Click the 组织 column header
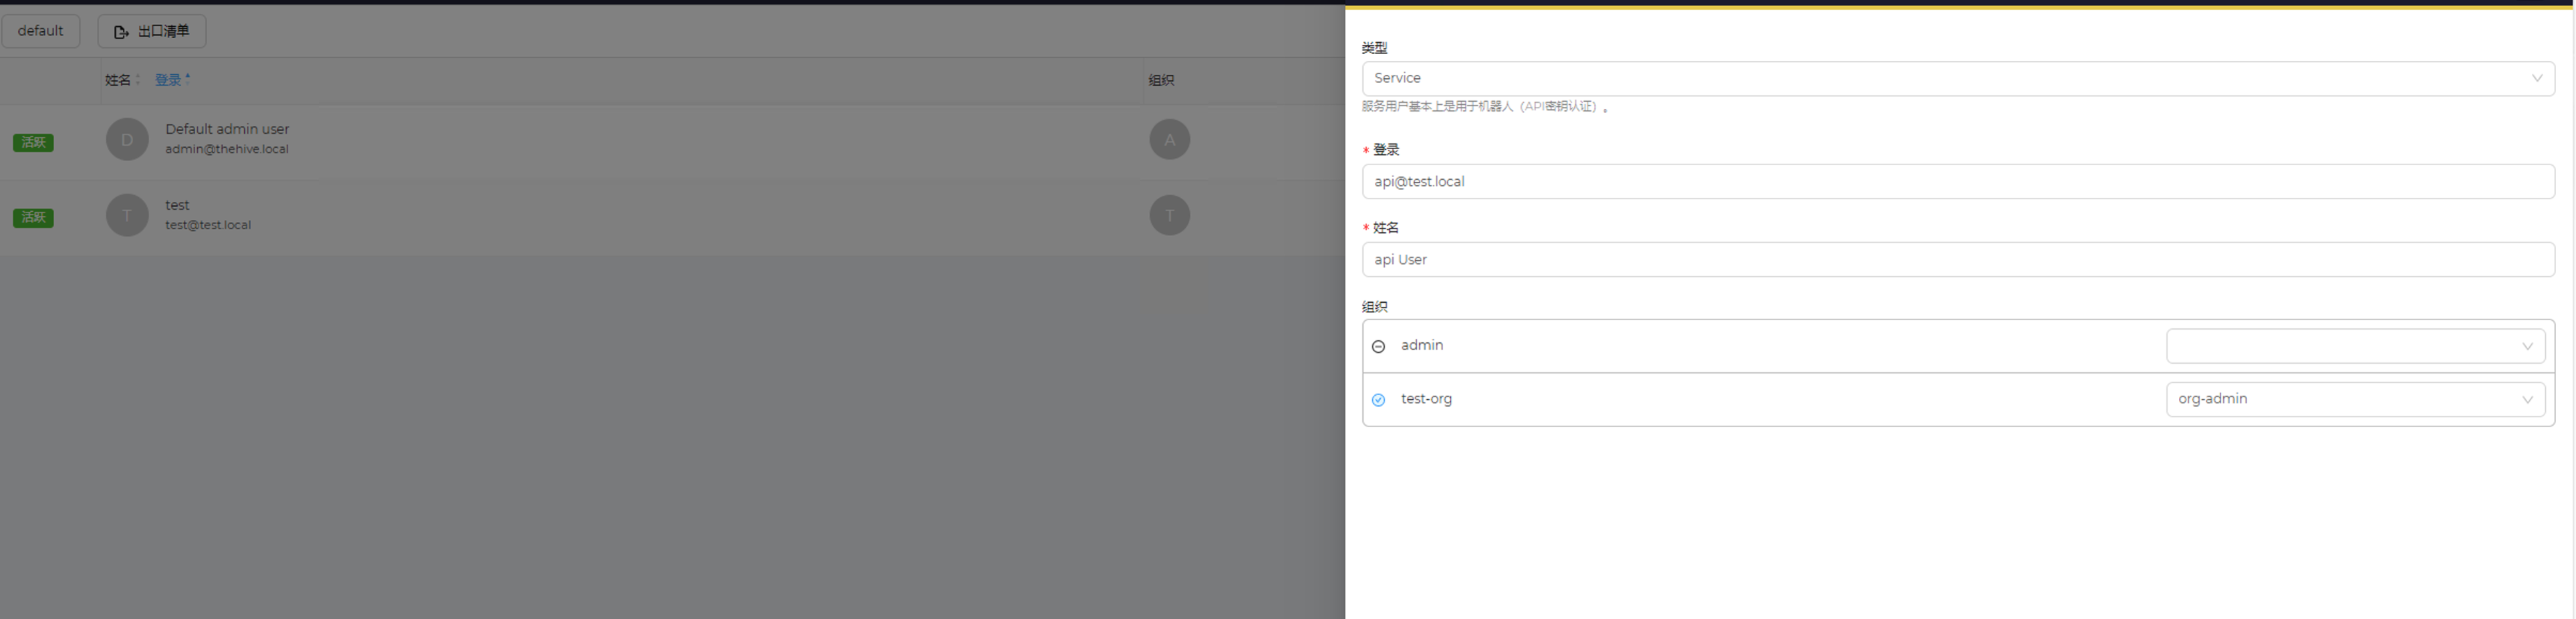The height and width of the screenshot is (619, 2576). click(1161, 80)
